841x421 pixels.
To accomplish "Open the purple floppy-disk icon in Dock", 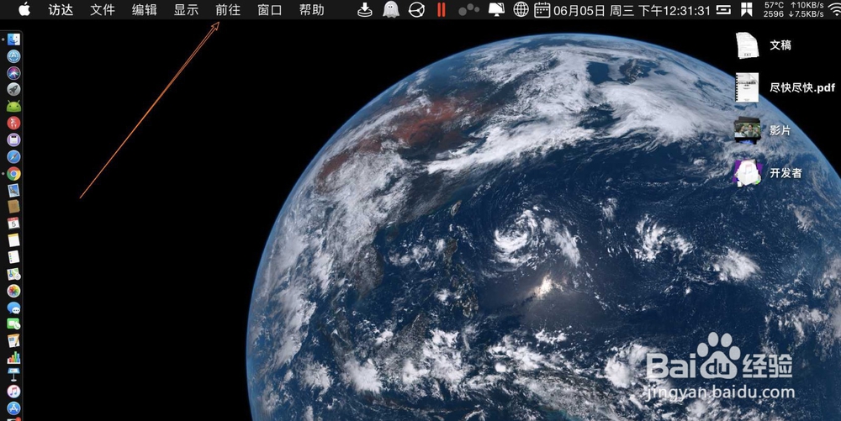I will 13,139.
